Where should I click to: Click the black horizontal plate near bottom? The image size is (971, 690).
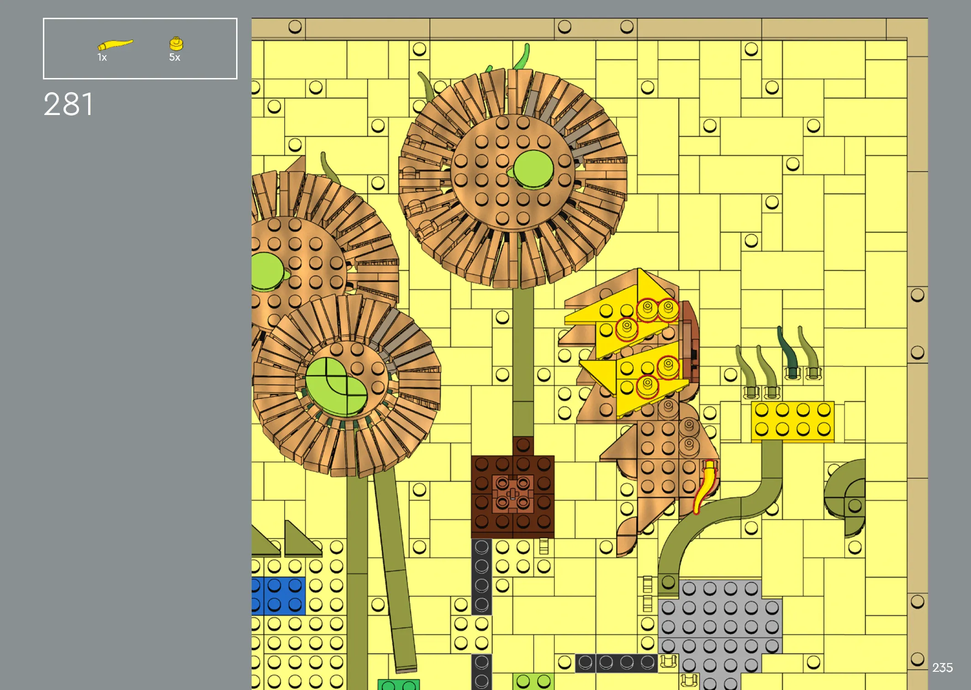pos(616,663)
